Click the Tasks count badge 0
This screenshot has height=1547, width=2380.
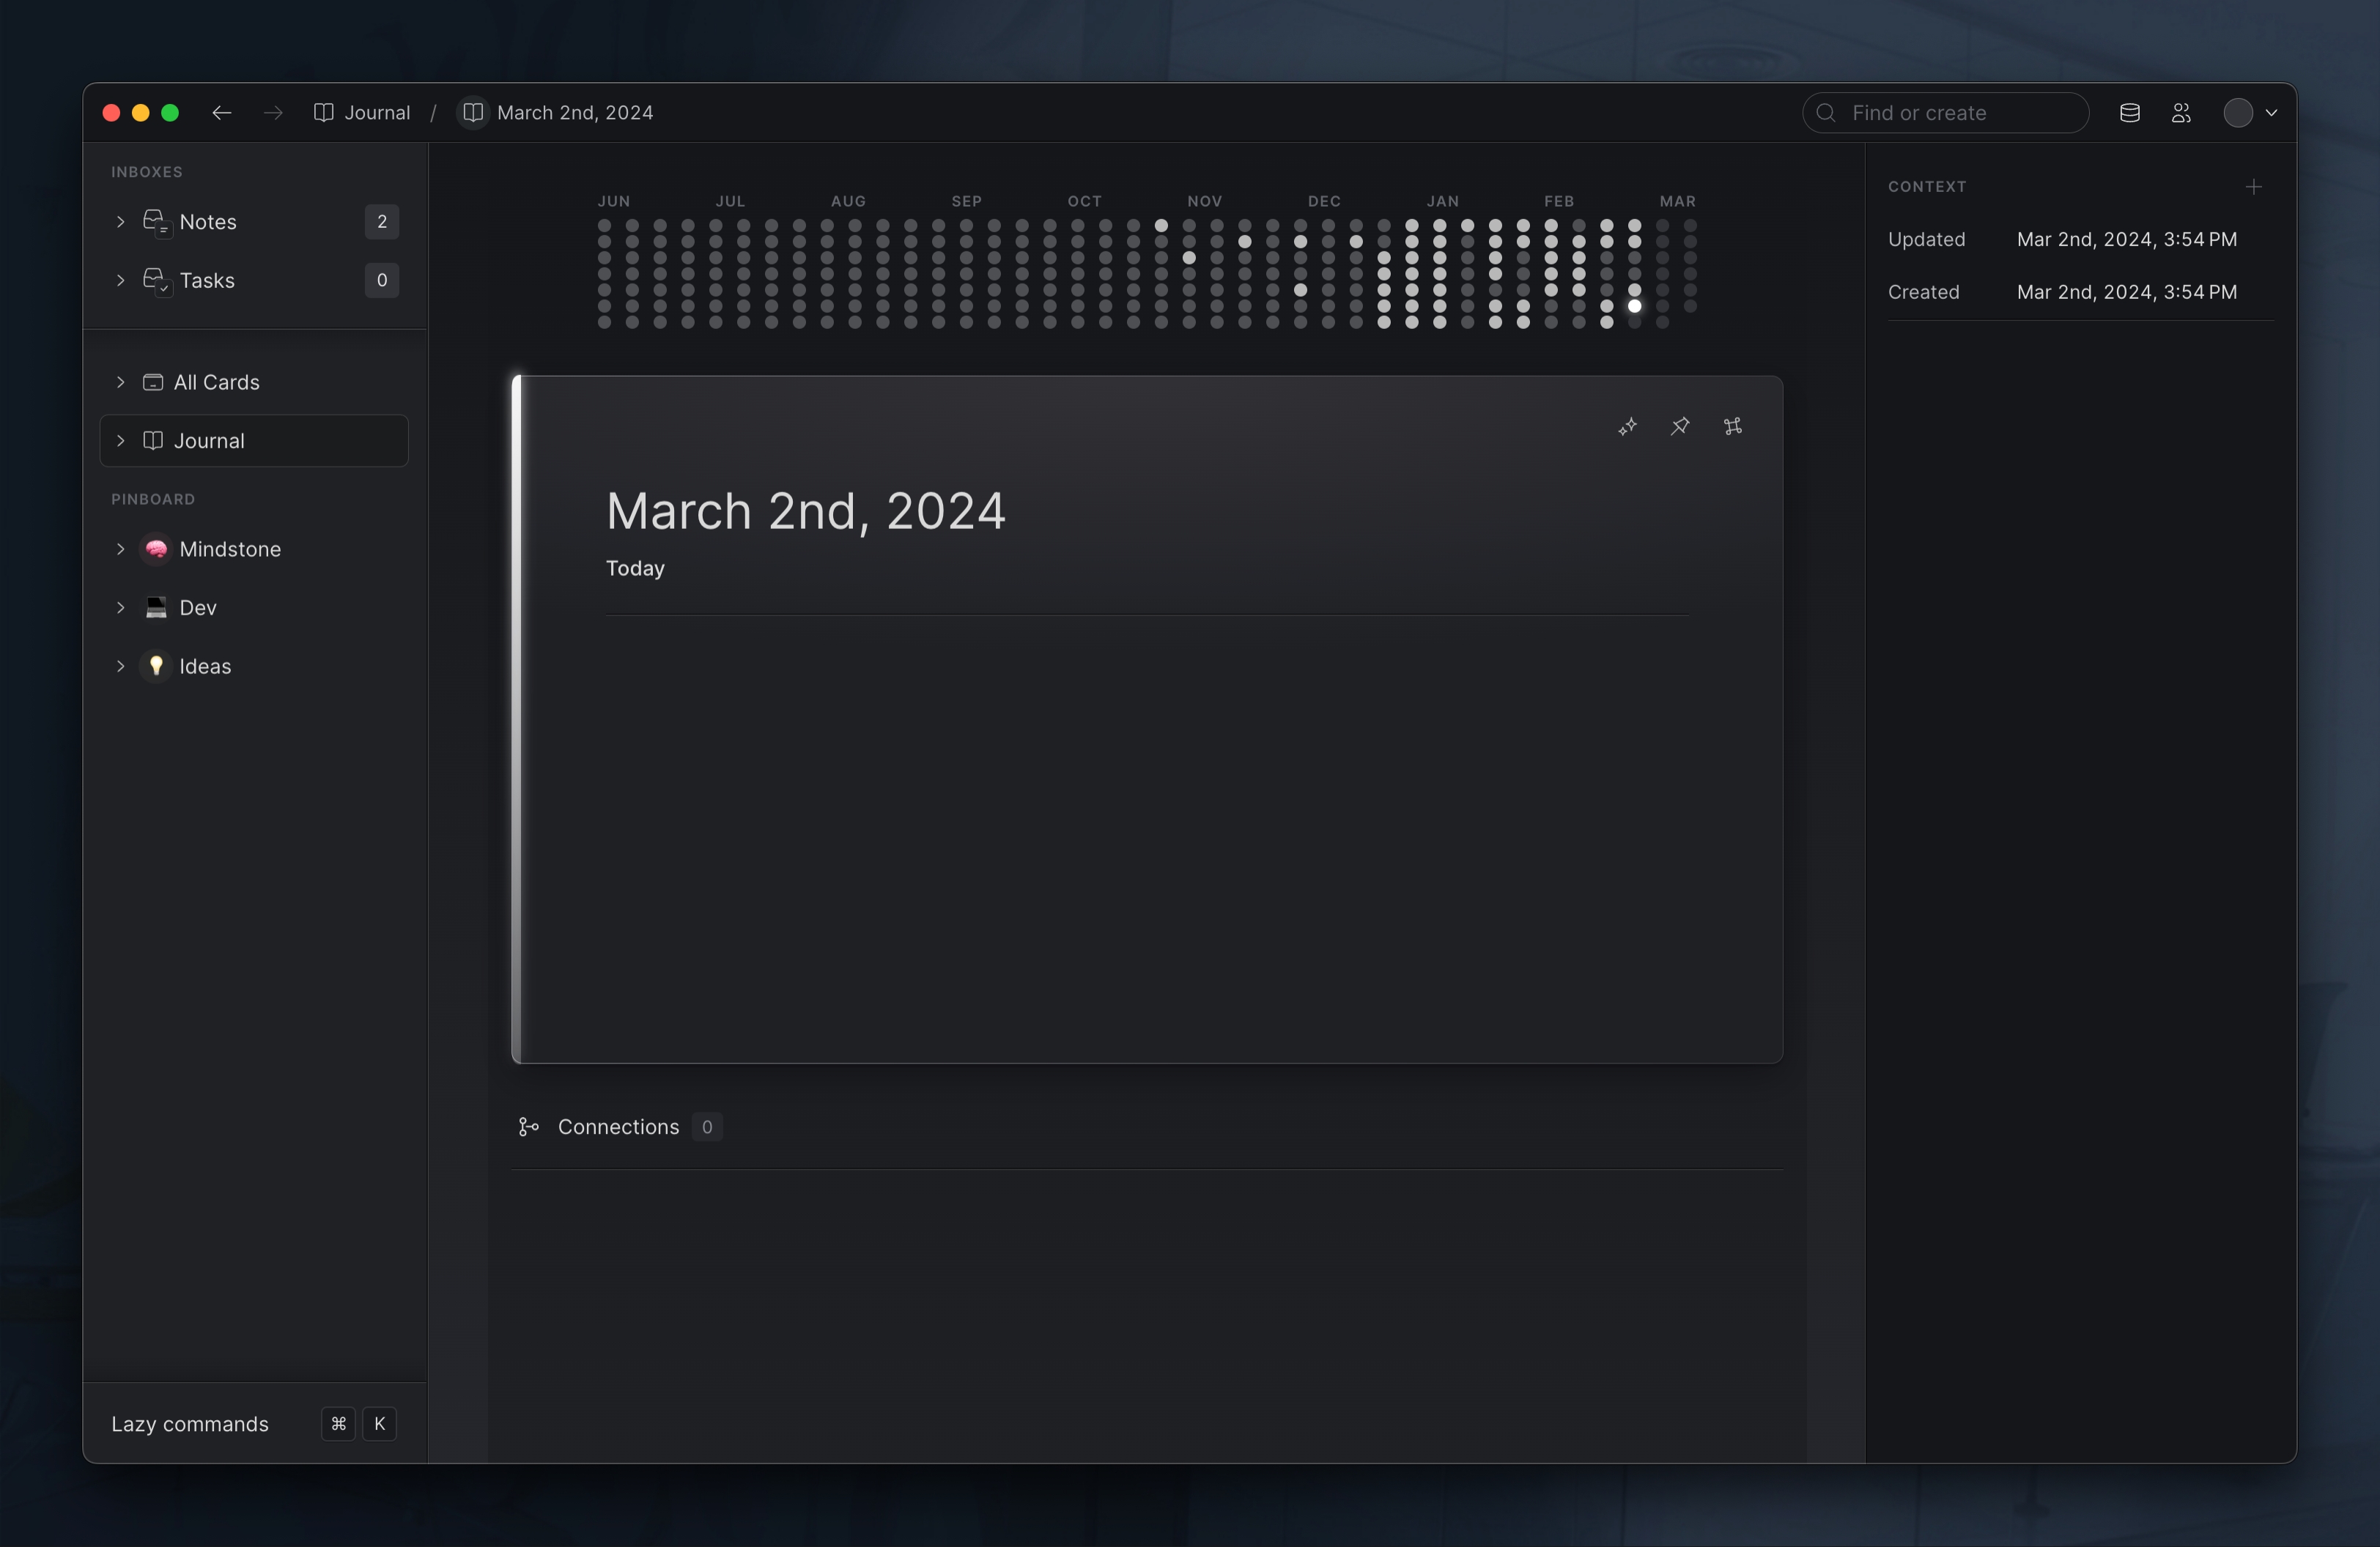(x=382, y=281)
